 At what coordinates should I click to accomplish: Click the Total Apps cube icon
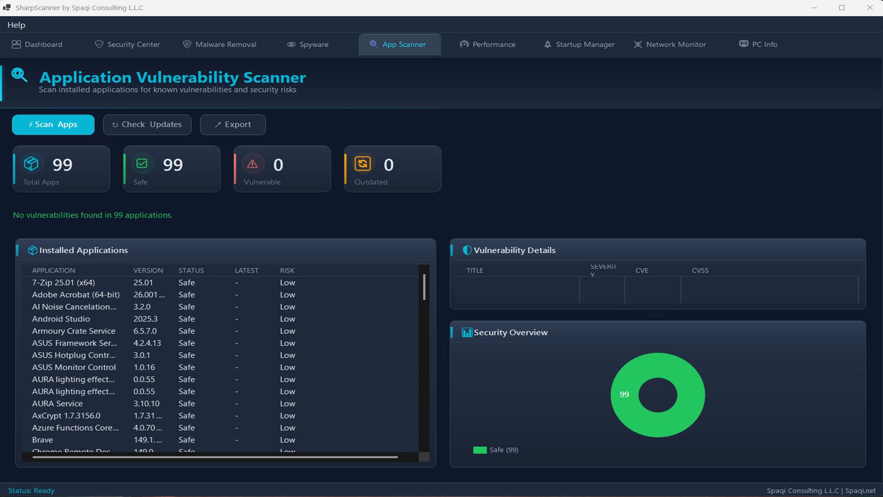pos(31,163)
